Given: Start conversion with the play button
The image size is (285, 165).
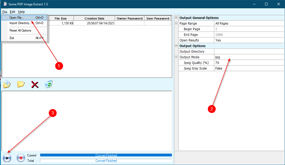Looking at the screenshot, I should pyautogui.click(x=7, y=158).
